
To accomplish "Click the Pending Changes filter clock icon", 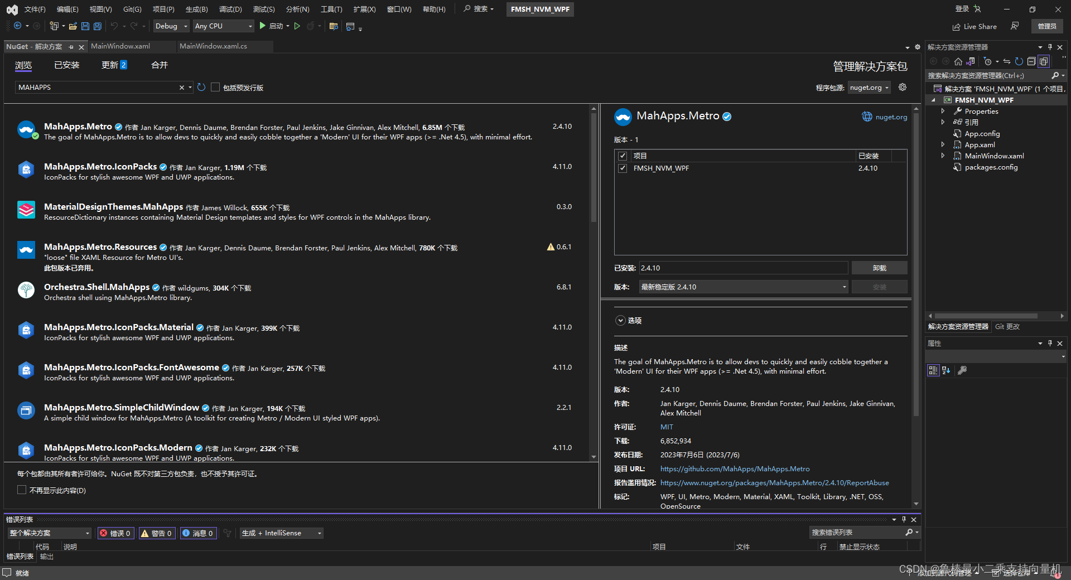I will [988, 61].
